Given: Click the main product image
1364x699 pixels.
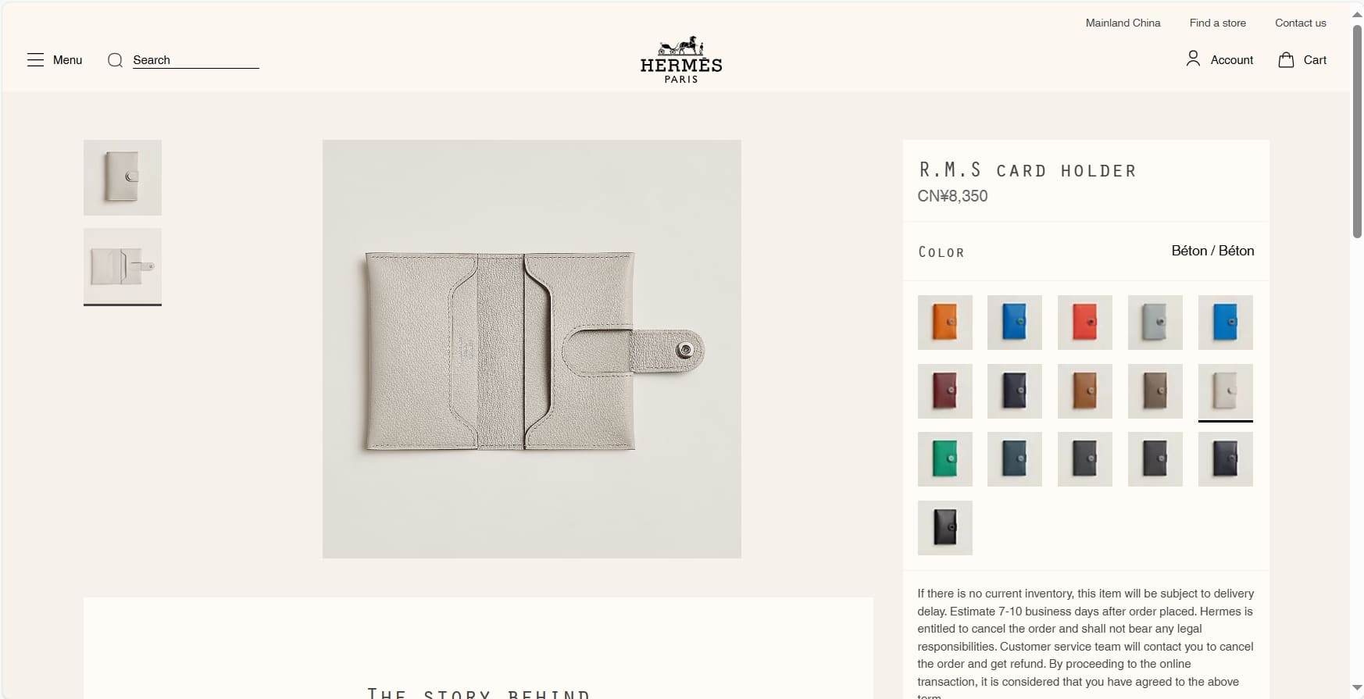Looking at the screenshot, I should point(532,349).
